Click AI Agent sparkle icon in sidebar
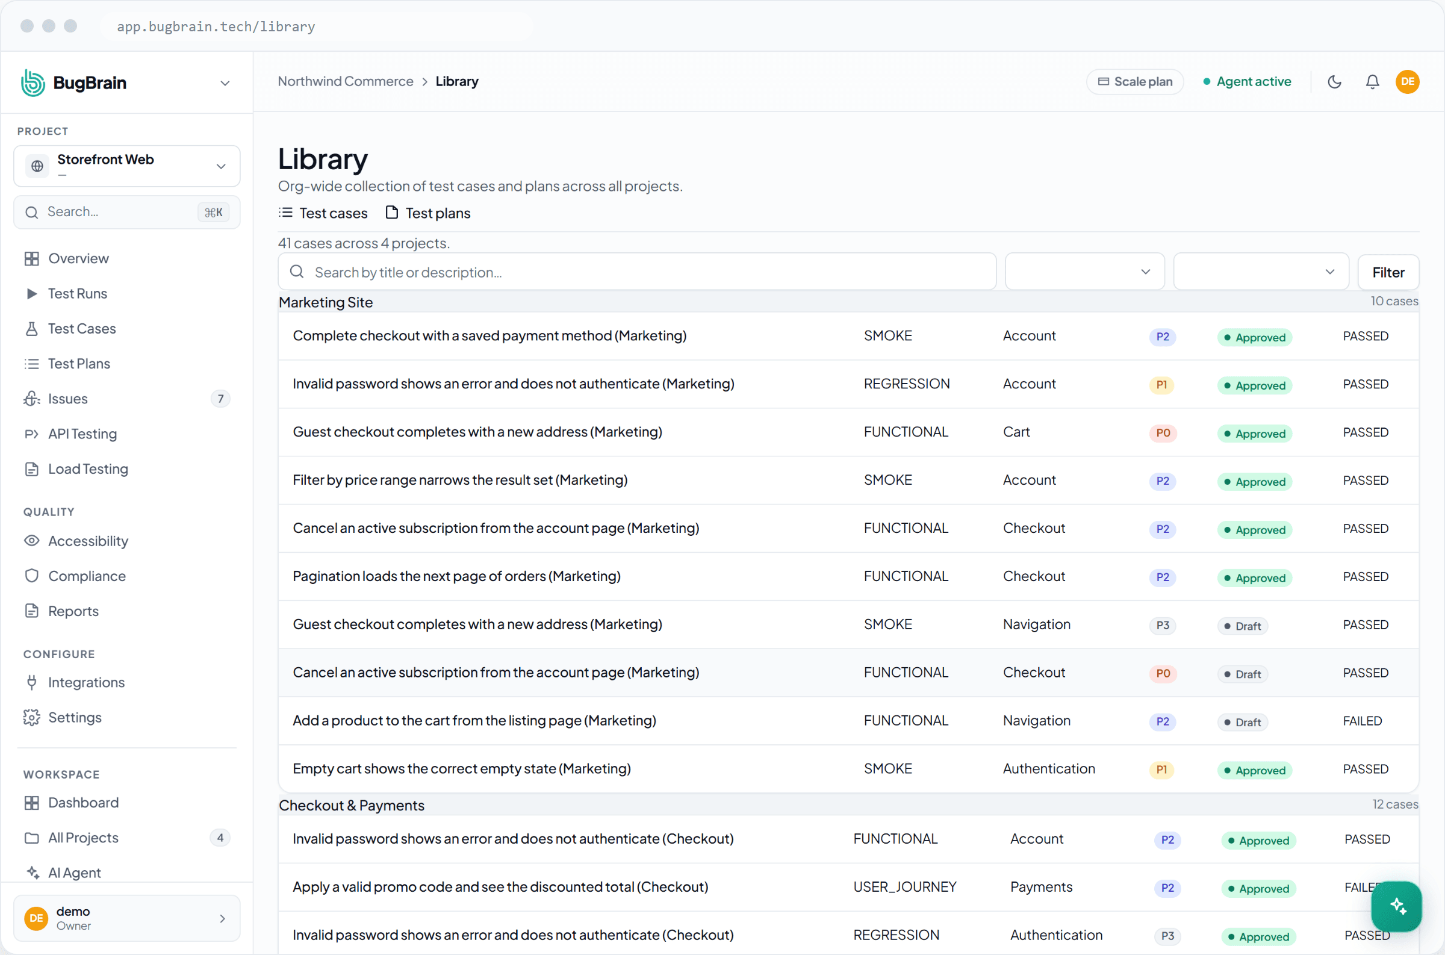 (33, 873)
